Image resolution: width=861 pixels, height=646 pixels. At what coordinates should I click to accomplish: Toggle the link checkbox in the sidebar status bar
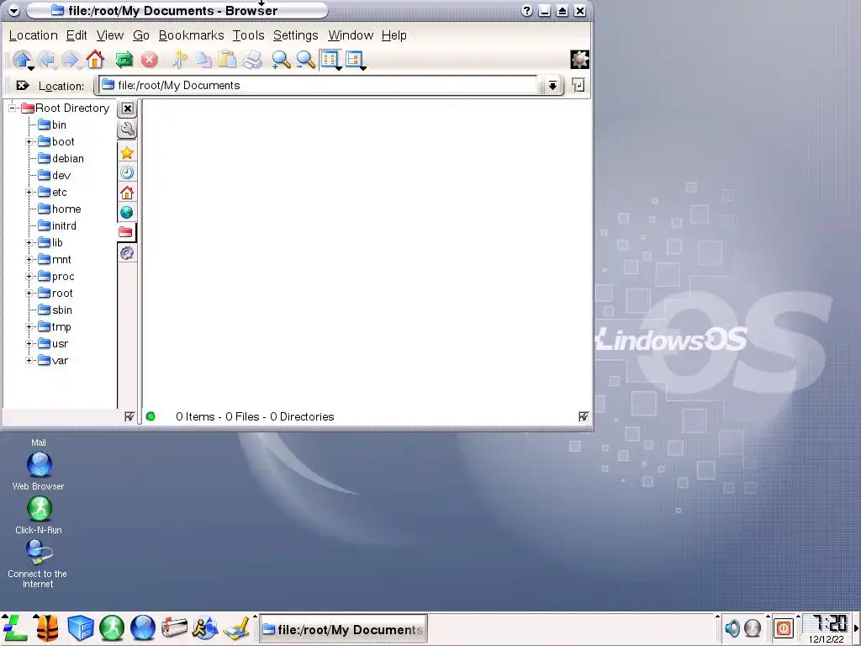[x=129, y=417]
